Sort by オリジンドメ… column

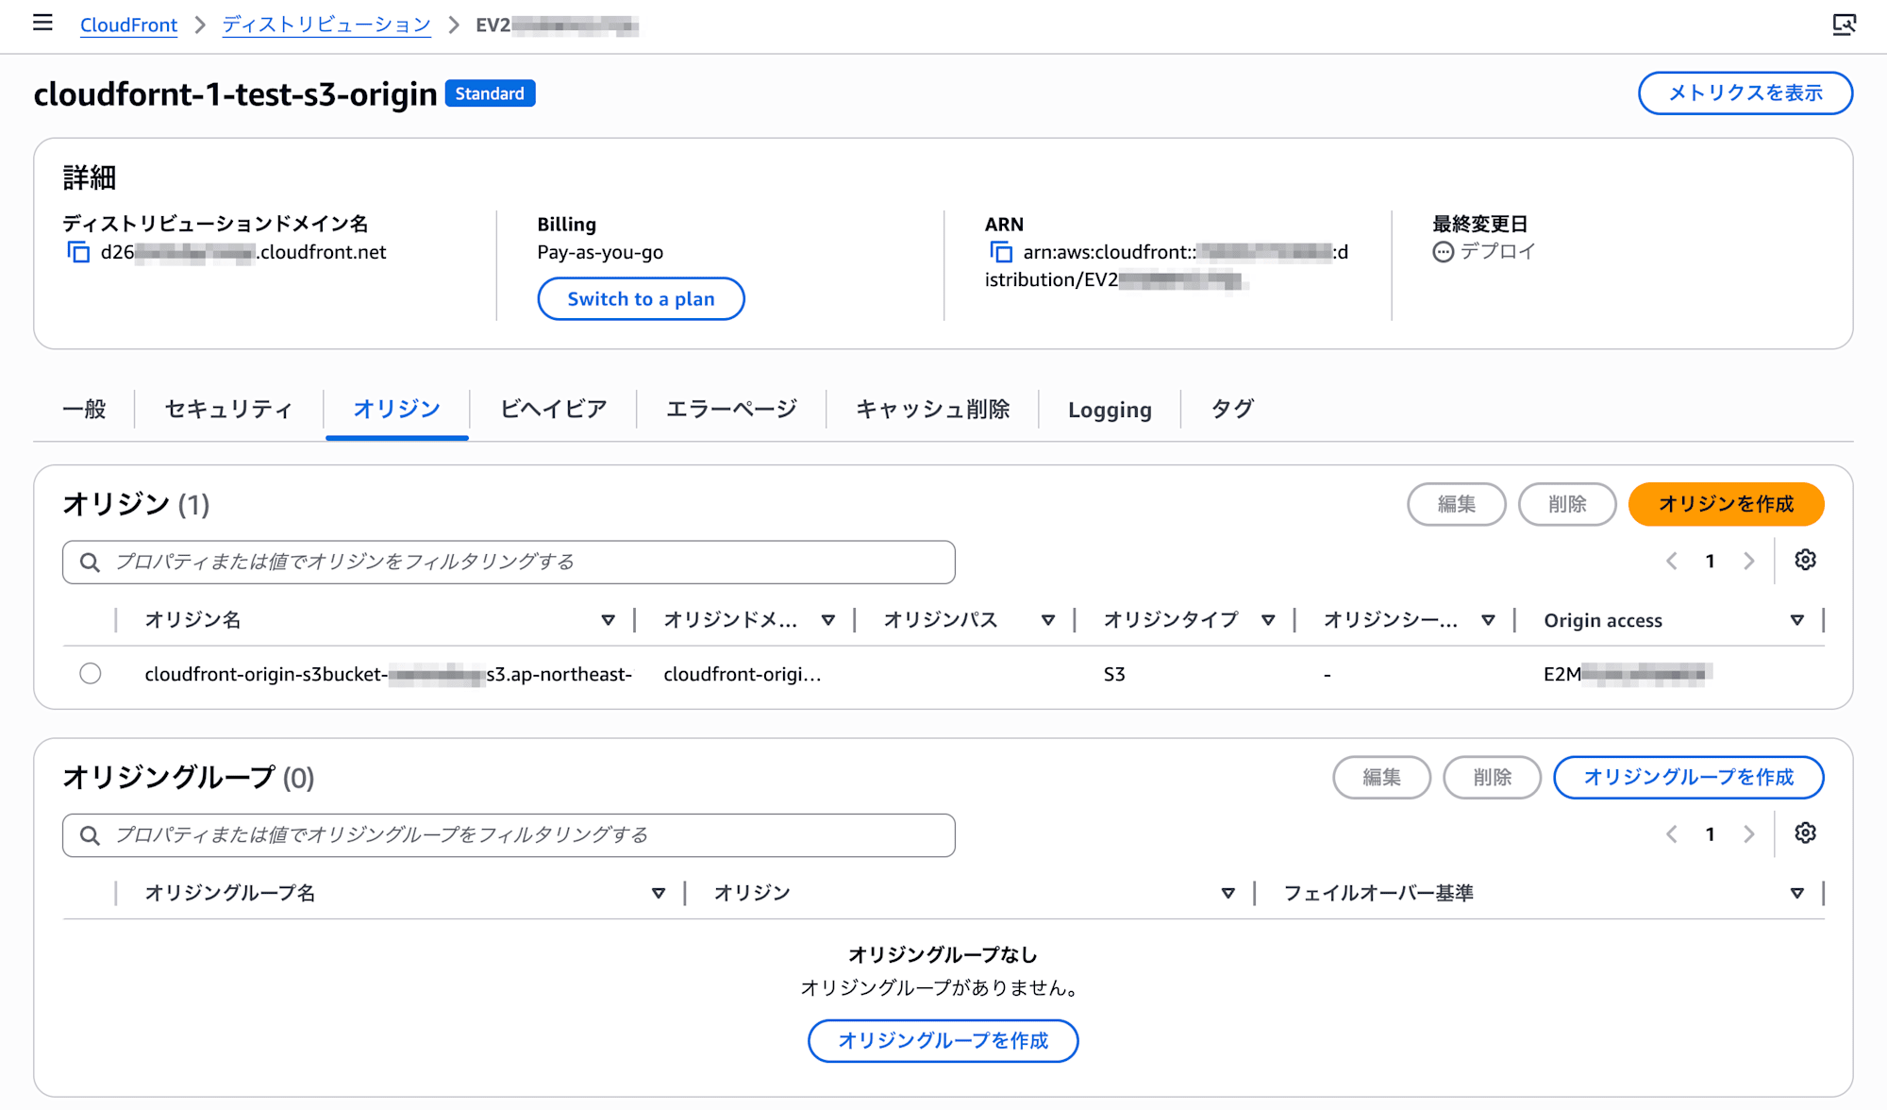tap(827, 620)
